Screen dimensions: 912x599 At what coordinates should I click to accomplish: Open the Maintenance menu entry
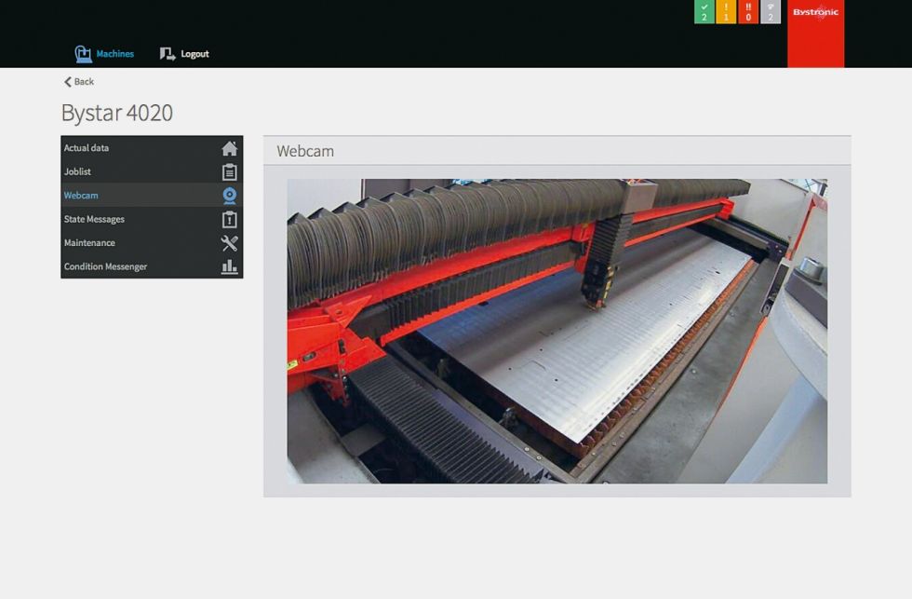click(x=152, y=243)
